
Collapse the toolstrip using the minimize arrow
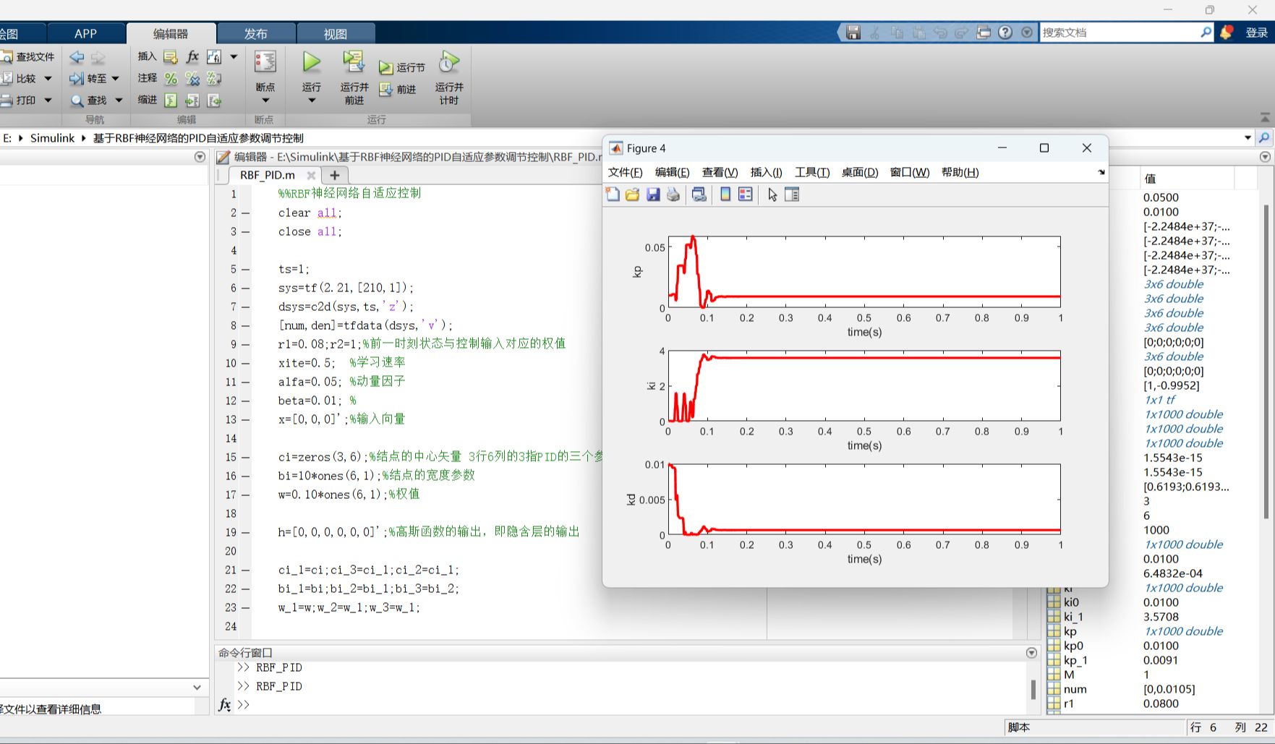point(1265,118)
